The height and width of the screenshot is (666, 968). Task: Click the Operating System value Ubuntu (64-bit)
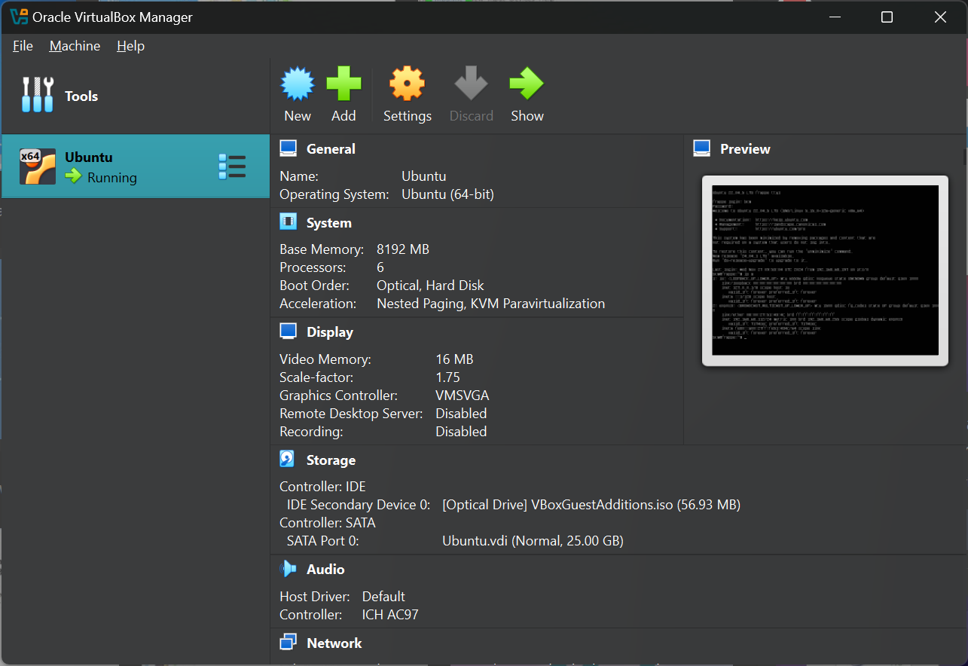(447, 194)
